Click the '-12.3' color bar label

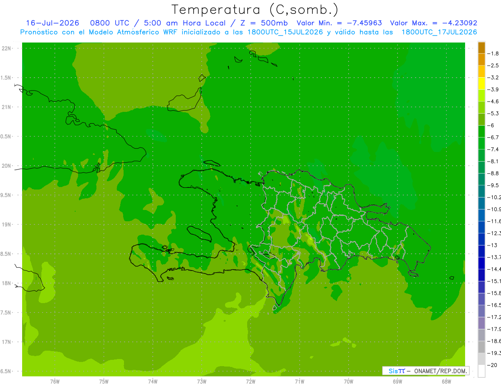494,233
